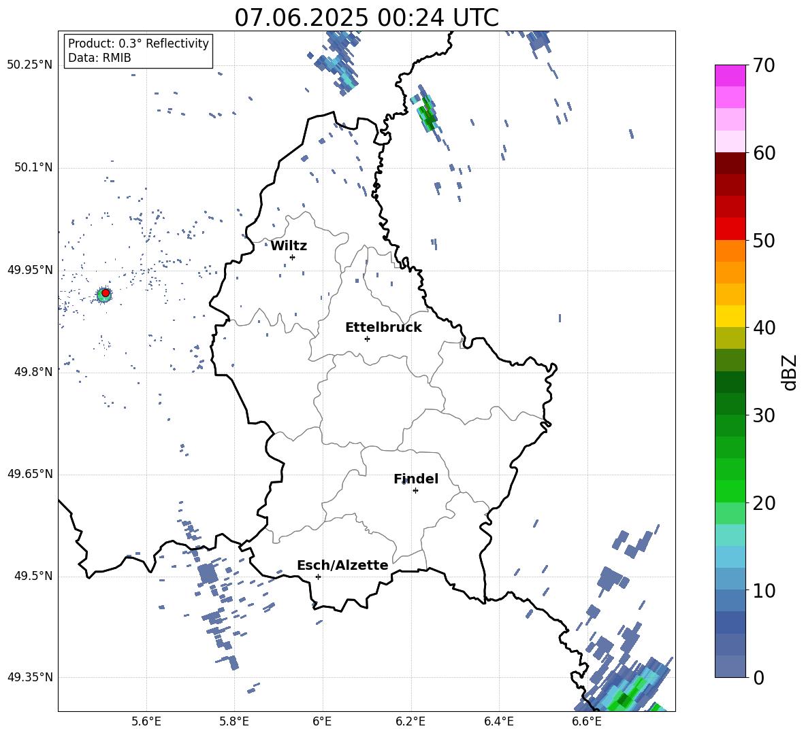Click the 49.5°N latitude label
Image resolution: width=806 pixels, height=735 pixels.
[x=33, y=576]
